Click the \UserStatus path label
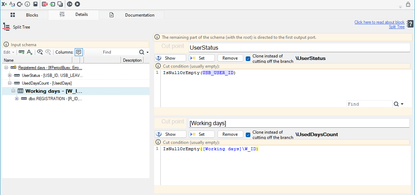This screenshot has height=195, width=415. tap(310, 59)
